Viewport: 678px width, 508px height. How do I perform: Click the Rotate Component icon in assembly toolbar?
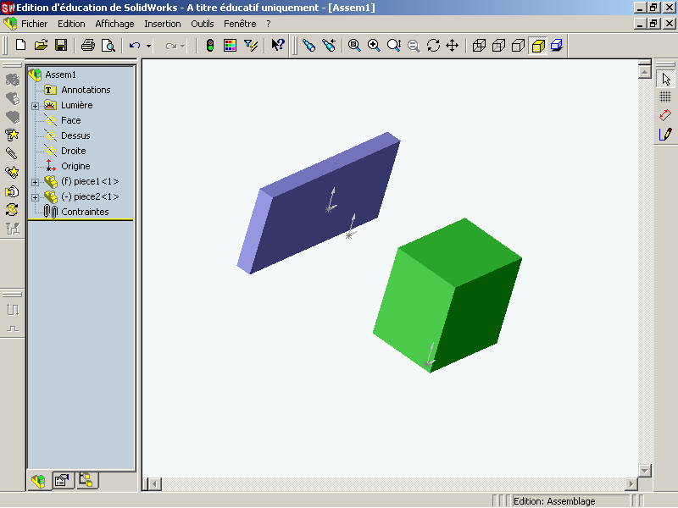tap(12, 210)
